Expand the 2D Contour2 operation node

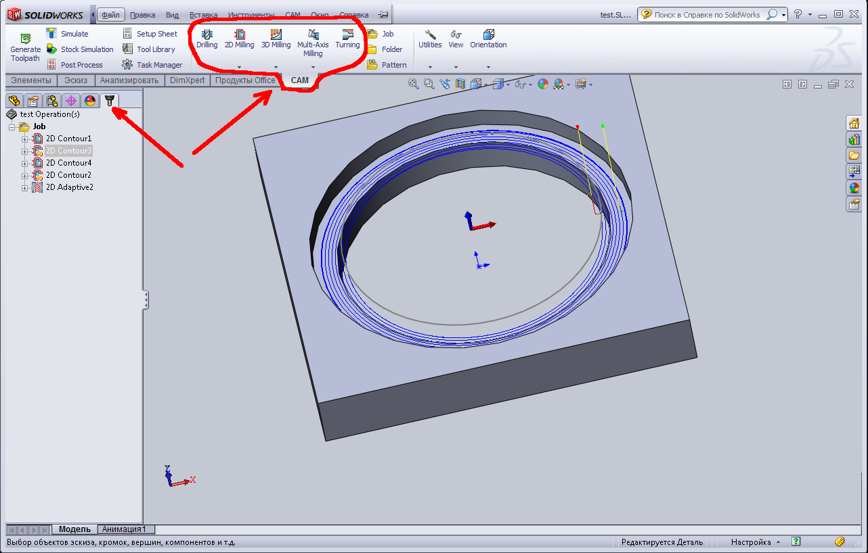click(25, 176)
